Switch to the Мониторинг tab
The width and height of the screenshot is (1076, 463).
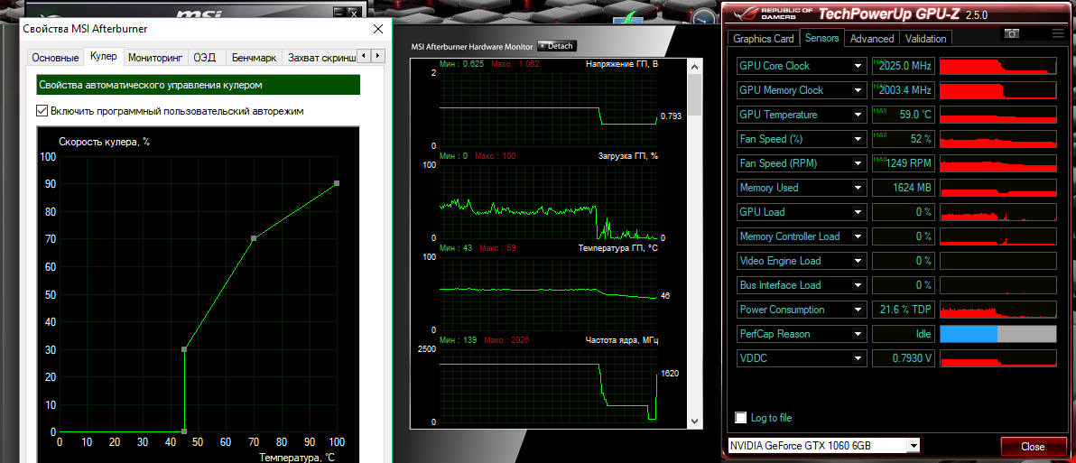156,58
